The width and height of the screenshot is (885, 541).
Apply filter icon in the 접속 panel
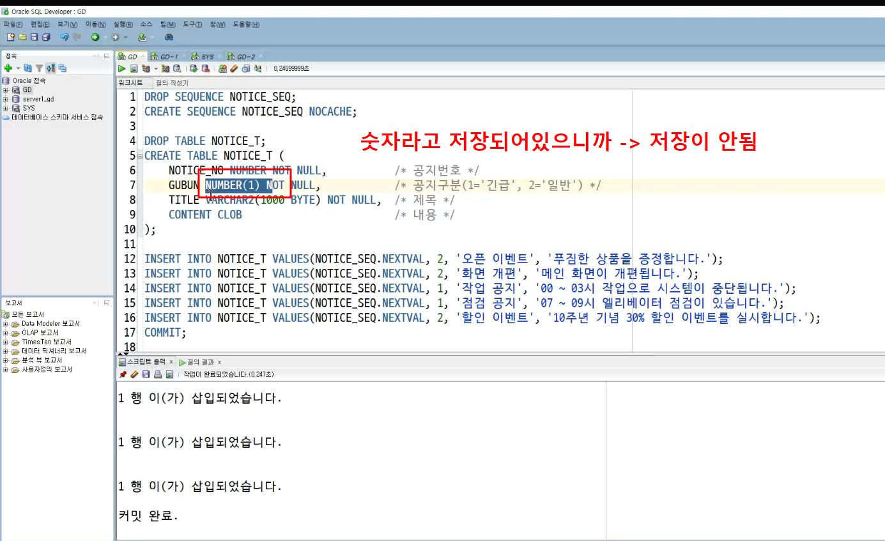pyautogui.click(x=39, y=68)
